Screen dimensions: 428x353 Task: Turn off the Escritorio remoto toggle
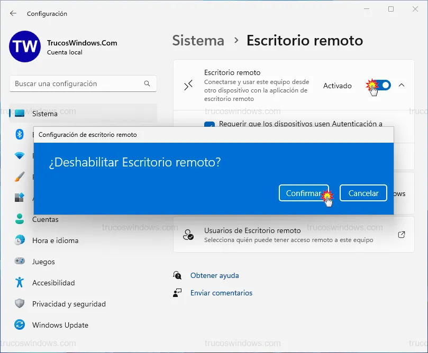pos(383,85)
